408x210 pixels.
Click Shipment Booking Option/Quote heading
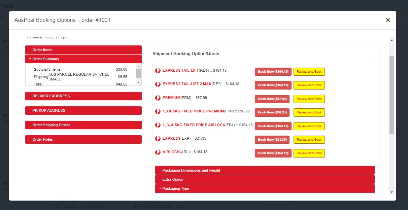pos(186,54)
